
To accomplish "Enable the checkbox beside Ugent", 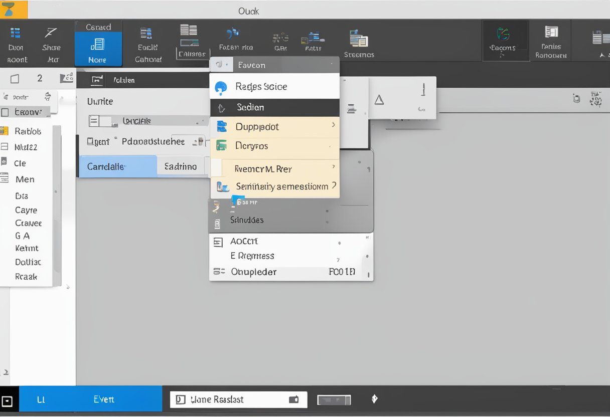I will point(89,142).
